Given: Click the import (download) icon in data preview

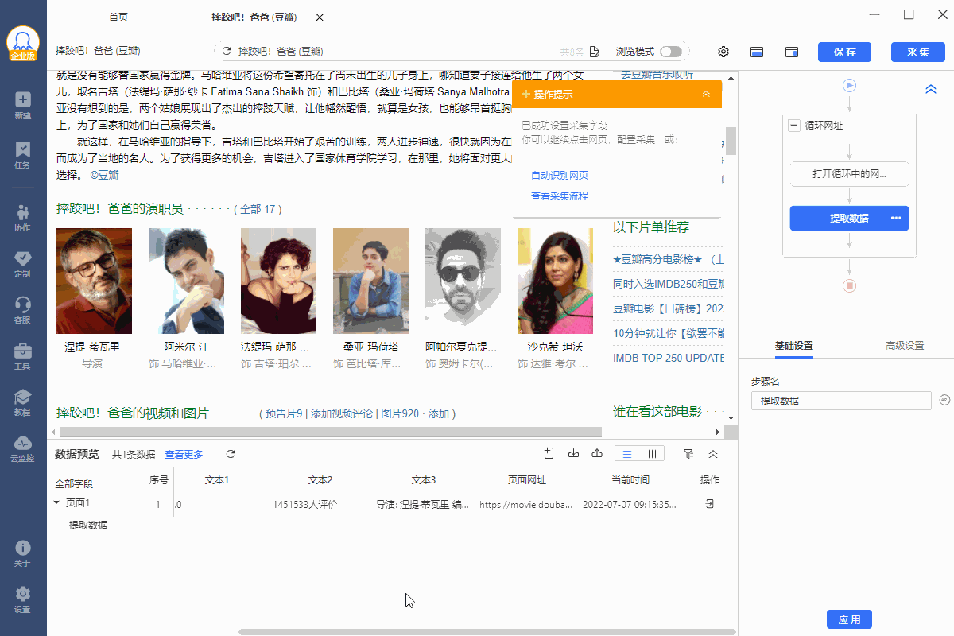Looking at the screenshot, I should tap(573, 454).
